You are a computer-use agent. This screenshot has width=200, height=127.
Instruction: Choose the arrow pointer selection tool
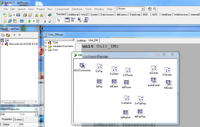[x=59, y=20]
